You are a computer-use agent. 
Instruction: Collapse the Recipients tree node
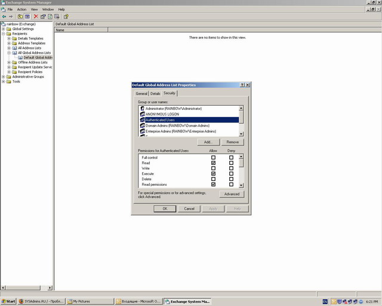(x=3, y=33)
